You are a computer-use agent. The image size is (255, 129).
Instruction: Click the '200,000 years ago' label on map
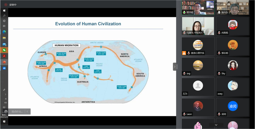click(58, 70)
